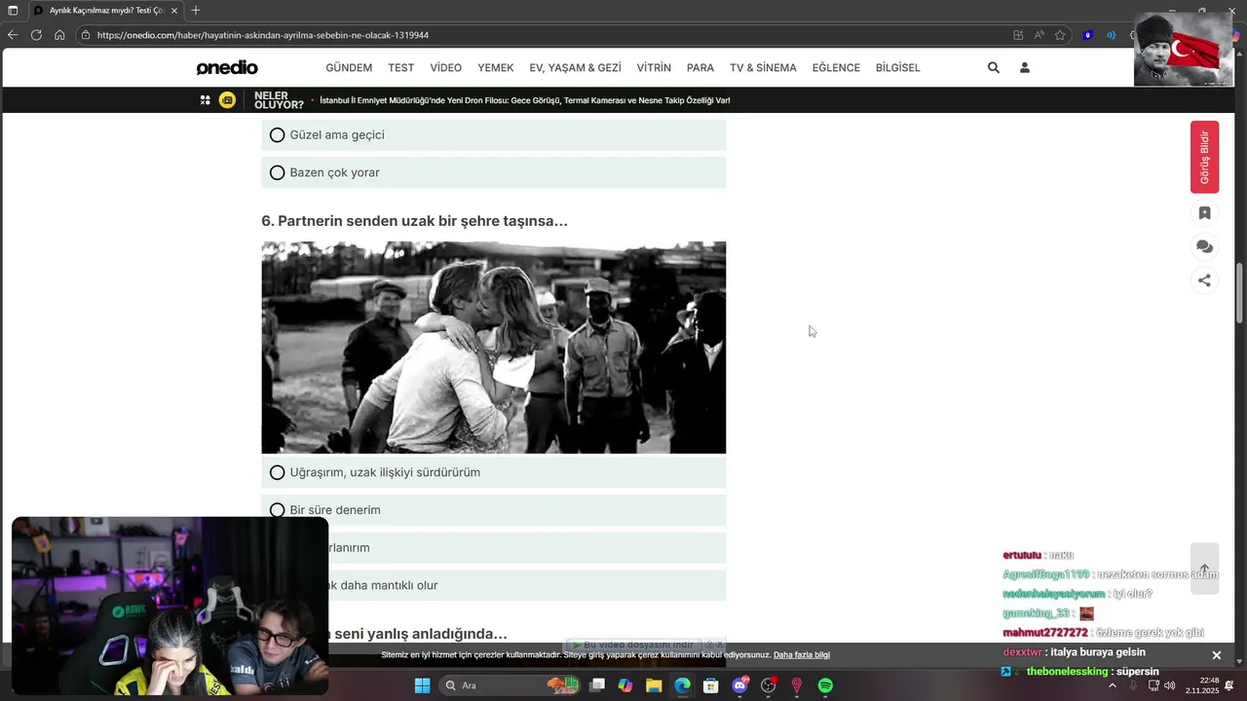Bookmark the article with the save icon
Screen dimensions: 1247x701
tap(1204, 213)
